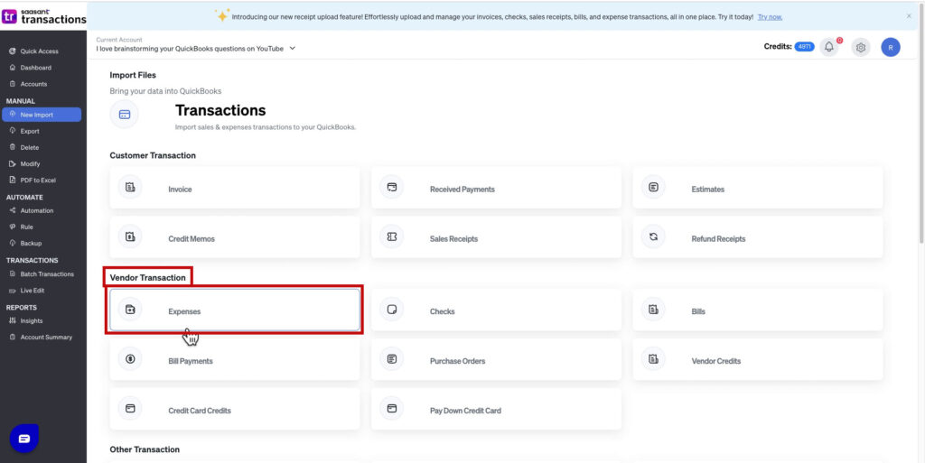Screen dimensions: 925x463
Task: Open the notifications bell icon
Action: click(x=829, y=47)
